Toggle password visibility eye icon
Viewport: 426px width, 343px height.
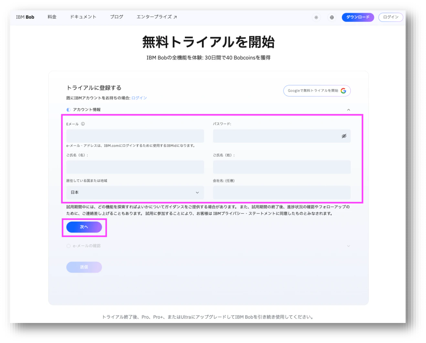[x=344, y=136]
